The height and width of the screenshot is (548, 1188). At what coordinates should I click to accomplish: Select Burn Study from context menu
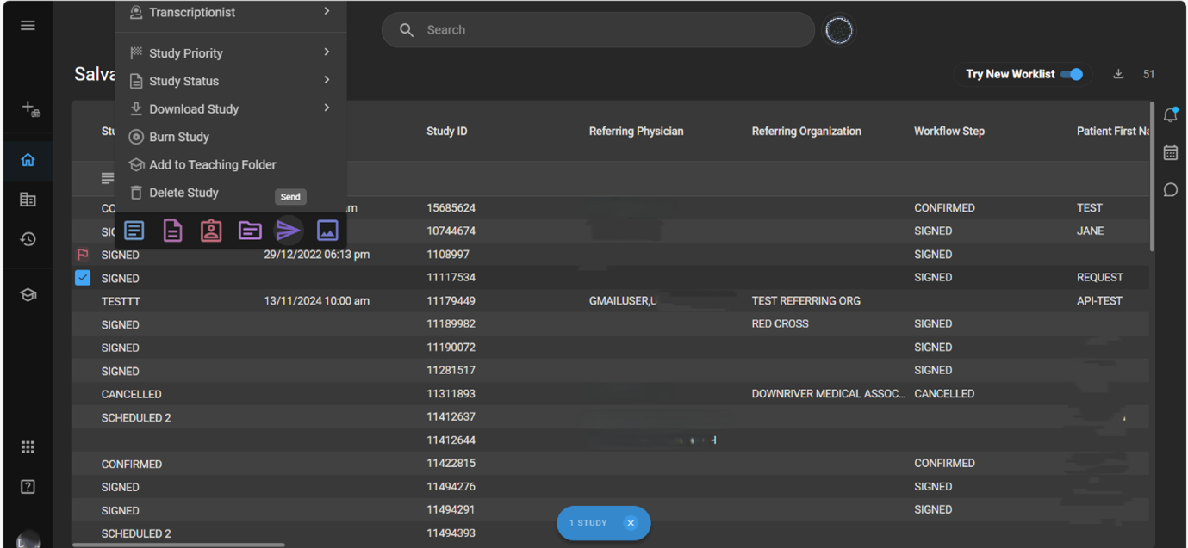(x=179, y=137)
